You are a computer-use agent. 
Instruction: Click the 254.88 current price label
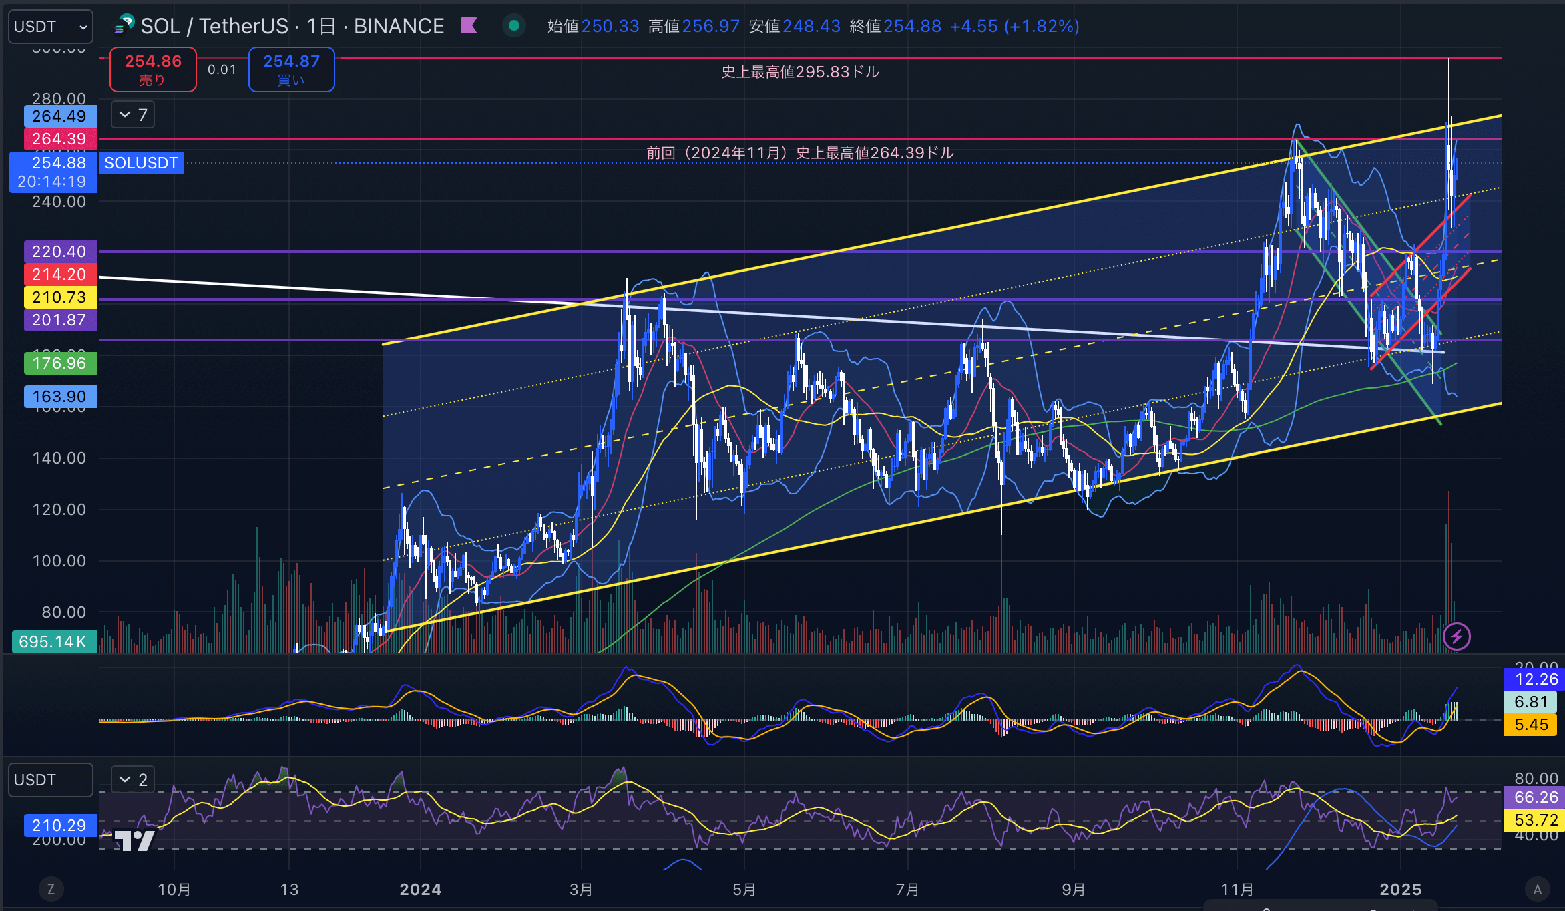(53, 172)
